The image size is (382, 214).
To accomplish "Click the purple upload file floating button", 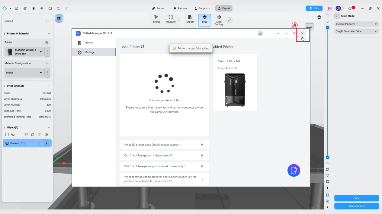I will [x=294, y=170].
